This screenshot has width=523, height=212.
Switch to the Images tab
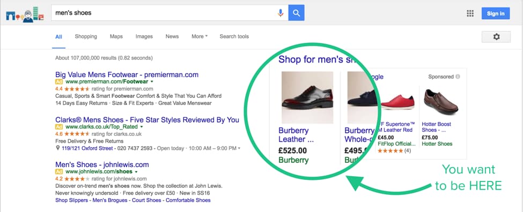[144, 36]
